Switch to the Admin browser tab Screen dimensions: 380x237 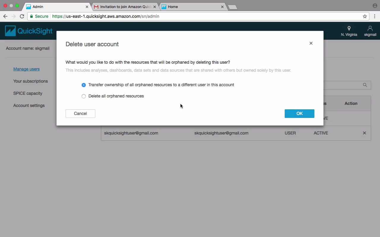[x=56, y=7]
